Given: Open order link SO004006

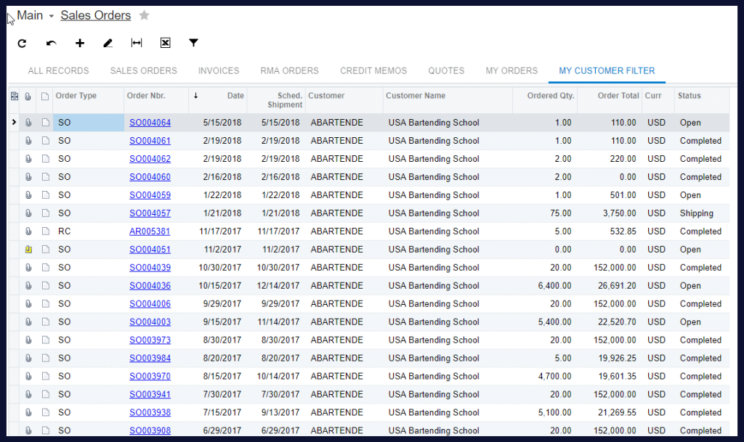Looking at the screenshot, I should coord(150,303).
